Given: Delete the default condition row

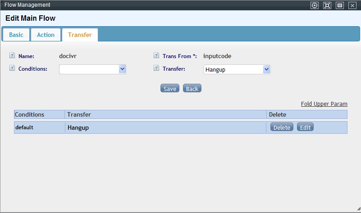Looking at the screenshot, I should pos(282,127).
